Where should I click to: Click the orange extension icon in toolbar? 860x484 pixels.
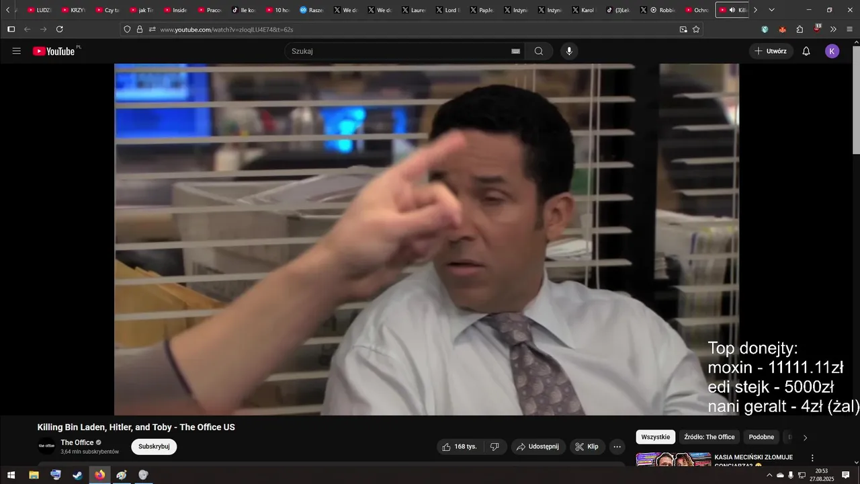point(782,30)
